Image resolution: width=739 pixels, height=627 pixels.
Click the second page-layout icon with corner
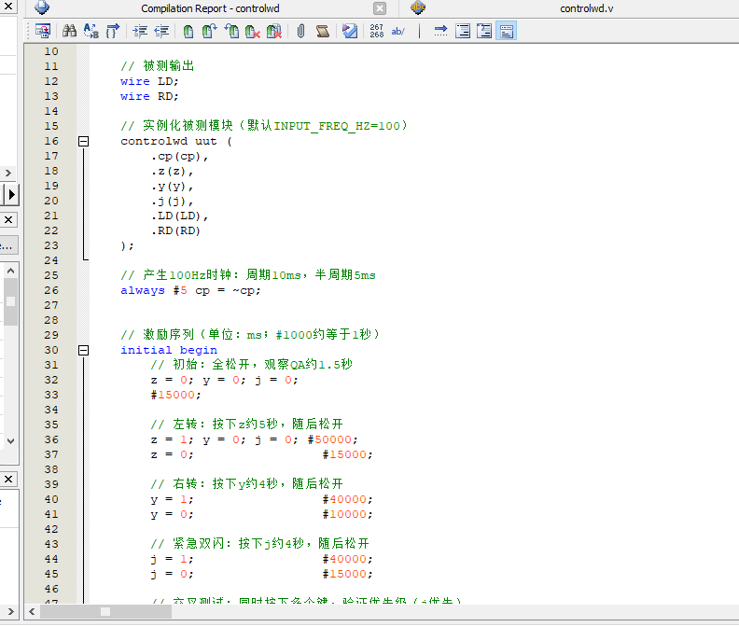(x=484, y=31)
